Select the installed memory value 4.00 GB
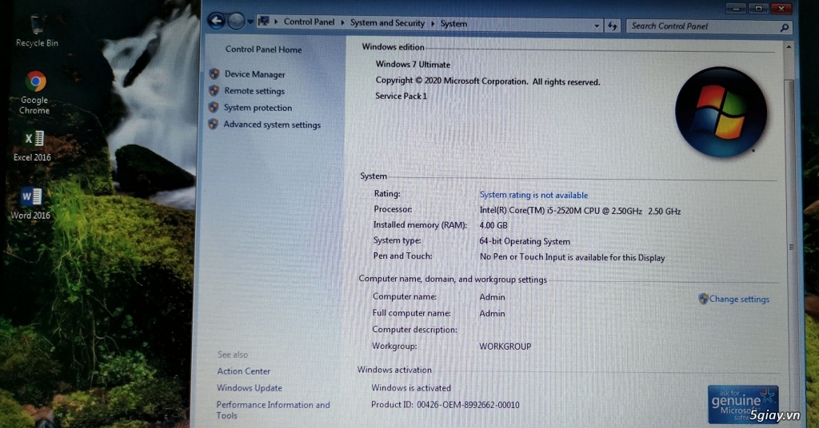 (x=493, y=226)
